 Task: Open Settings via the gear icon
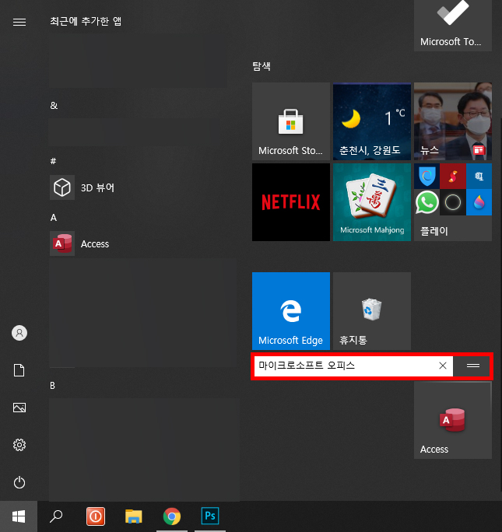pyautogui.click(x=19, y=445)
